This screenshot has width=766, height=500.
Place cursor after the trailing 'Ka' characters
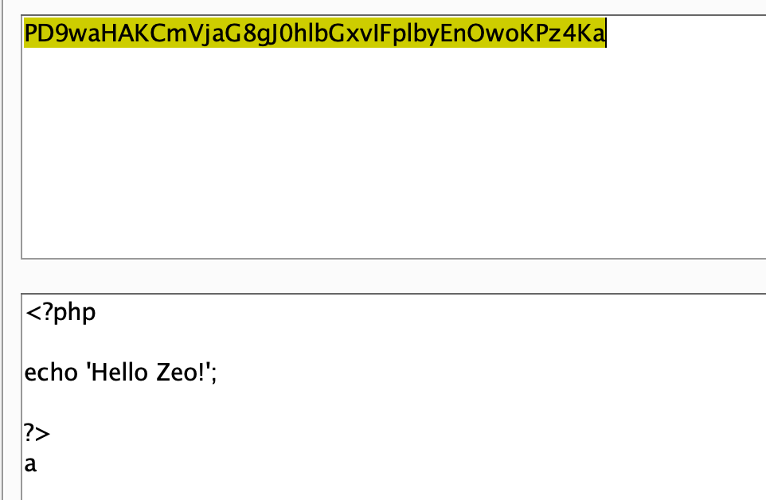pyautogui.click(x=607, y=33)
